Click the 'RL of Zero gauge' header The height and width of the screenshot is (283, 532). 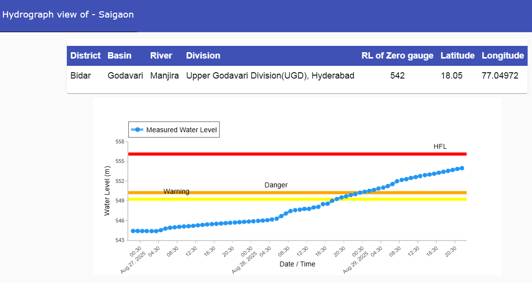tap(397, 56)
